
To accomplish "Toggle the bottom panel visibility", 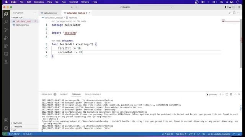I will [x=230, y=7].
